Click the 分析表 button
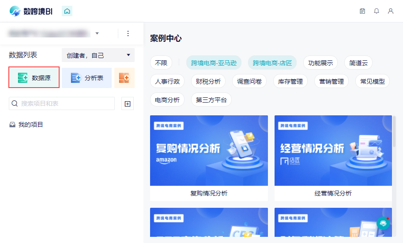This screenshot has height=243, width=403. [x=87, y=78]
